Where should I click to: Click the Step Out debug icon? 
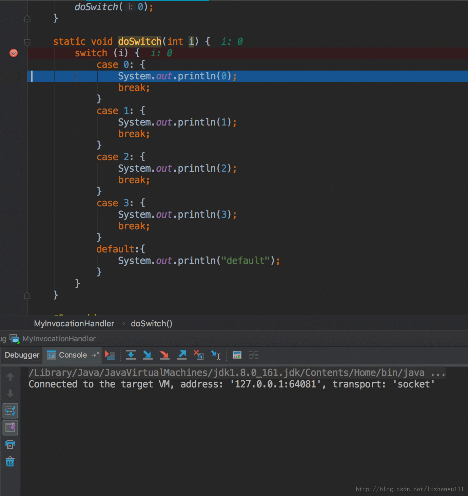[x=182, y=355]
